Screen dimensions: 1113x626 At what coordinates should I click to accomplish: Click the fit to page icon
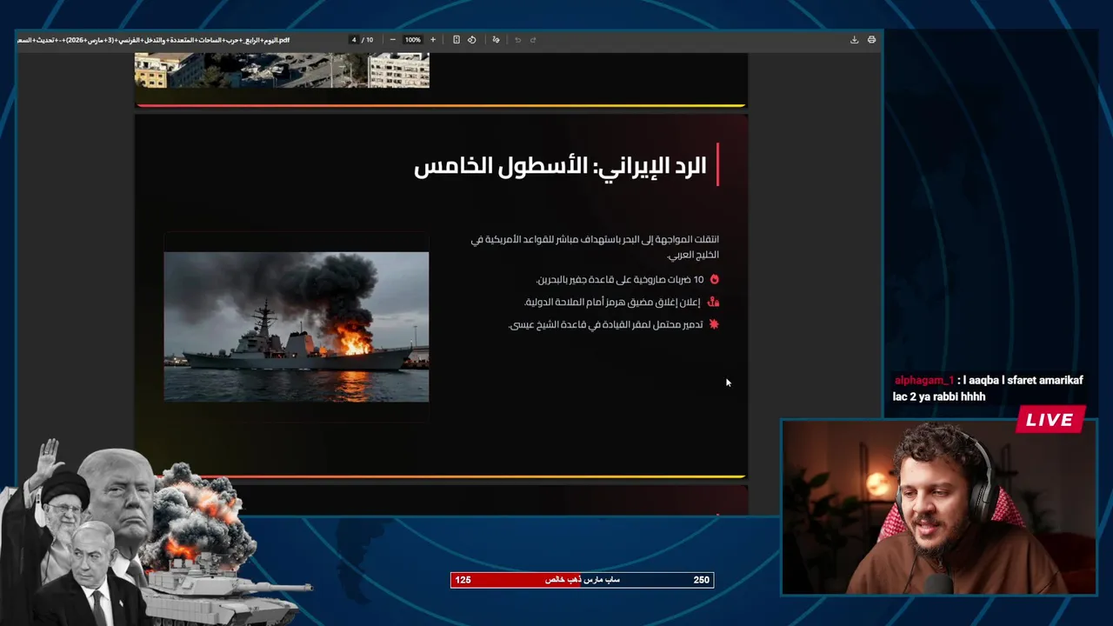coord(457,40)
